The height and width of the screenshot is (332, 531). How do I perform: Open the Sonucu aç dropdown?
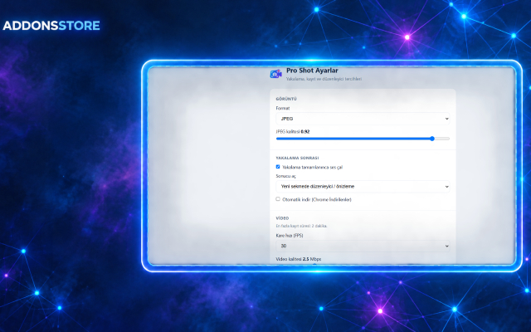pos(363,186)
